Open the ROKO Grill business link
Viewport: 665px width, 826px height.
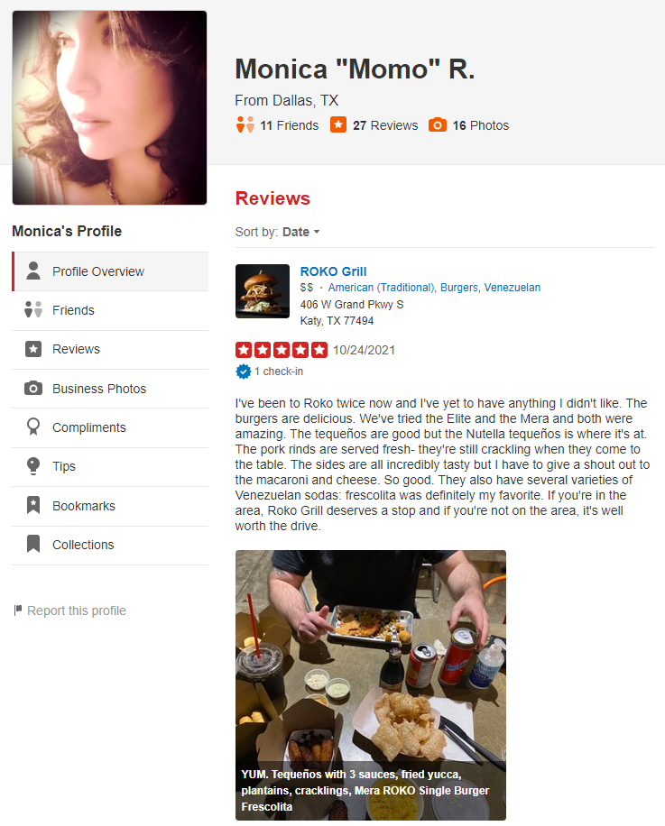(333, 271)
